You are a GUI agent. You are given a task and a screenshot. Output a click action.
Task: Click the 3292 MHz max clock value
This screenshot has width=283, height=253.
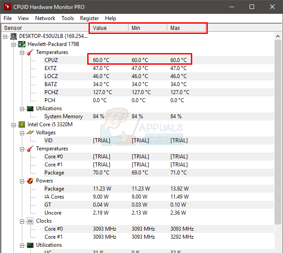(182, 237)
